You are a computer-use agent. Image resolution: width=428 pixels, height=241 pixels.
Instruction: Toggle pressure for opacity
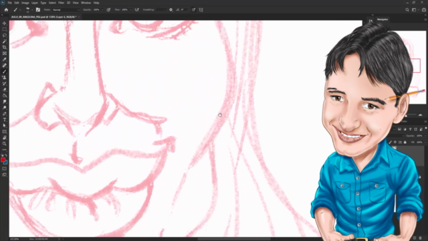pos(108,10)
